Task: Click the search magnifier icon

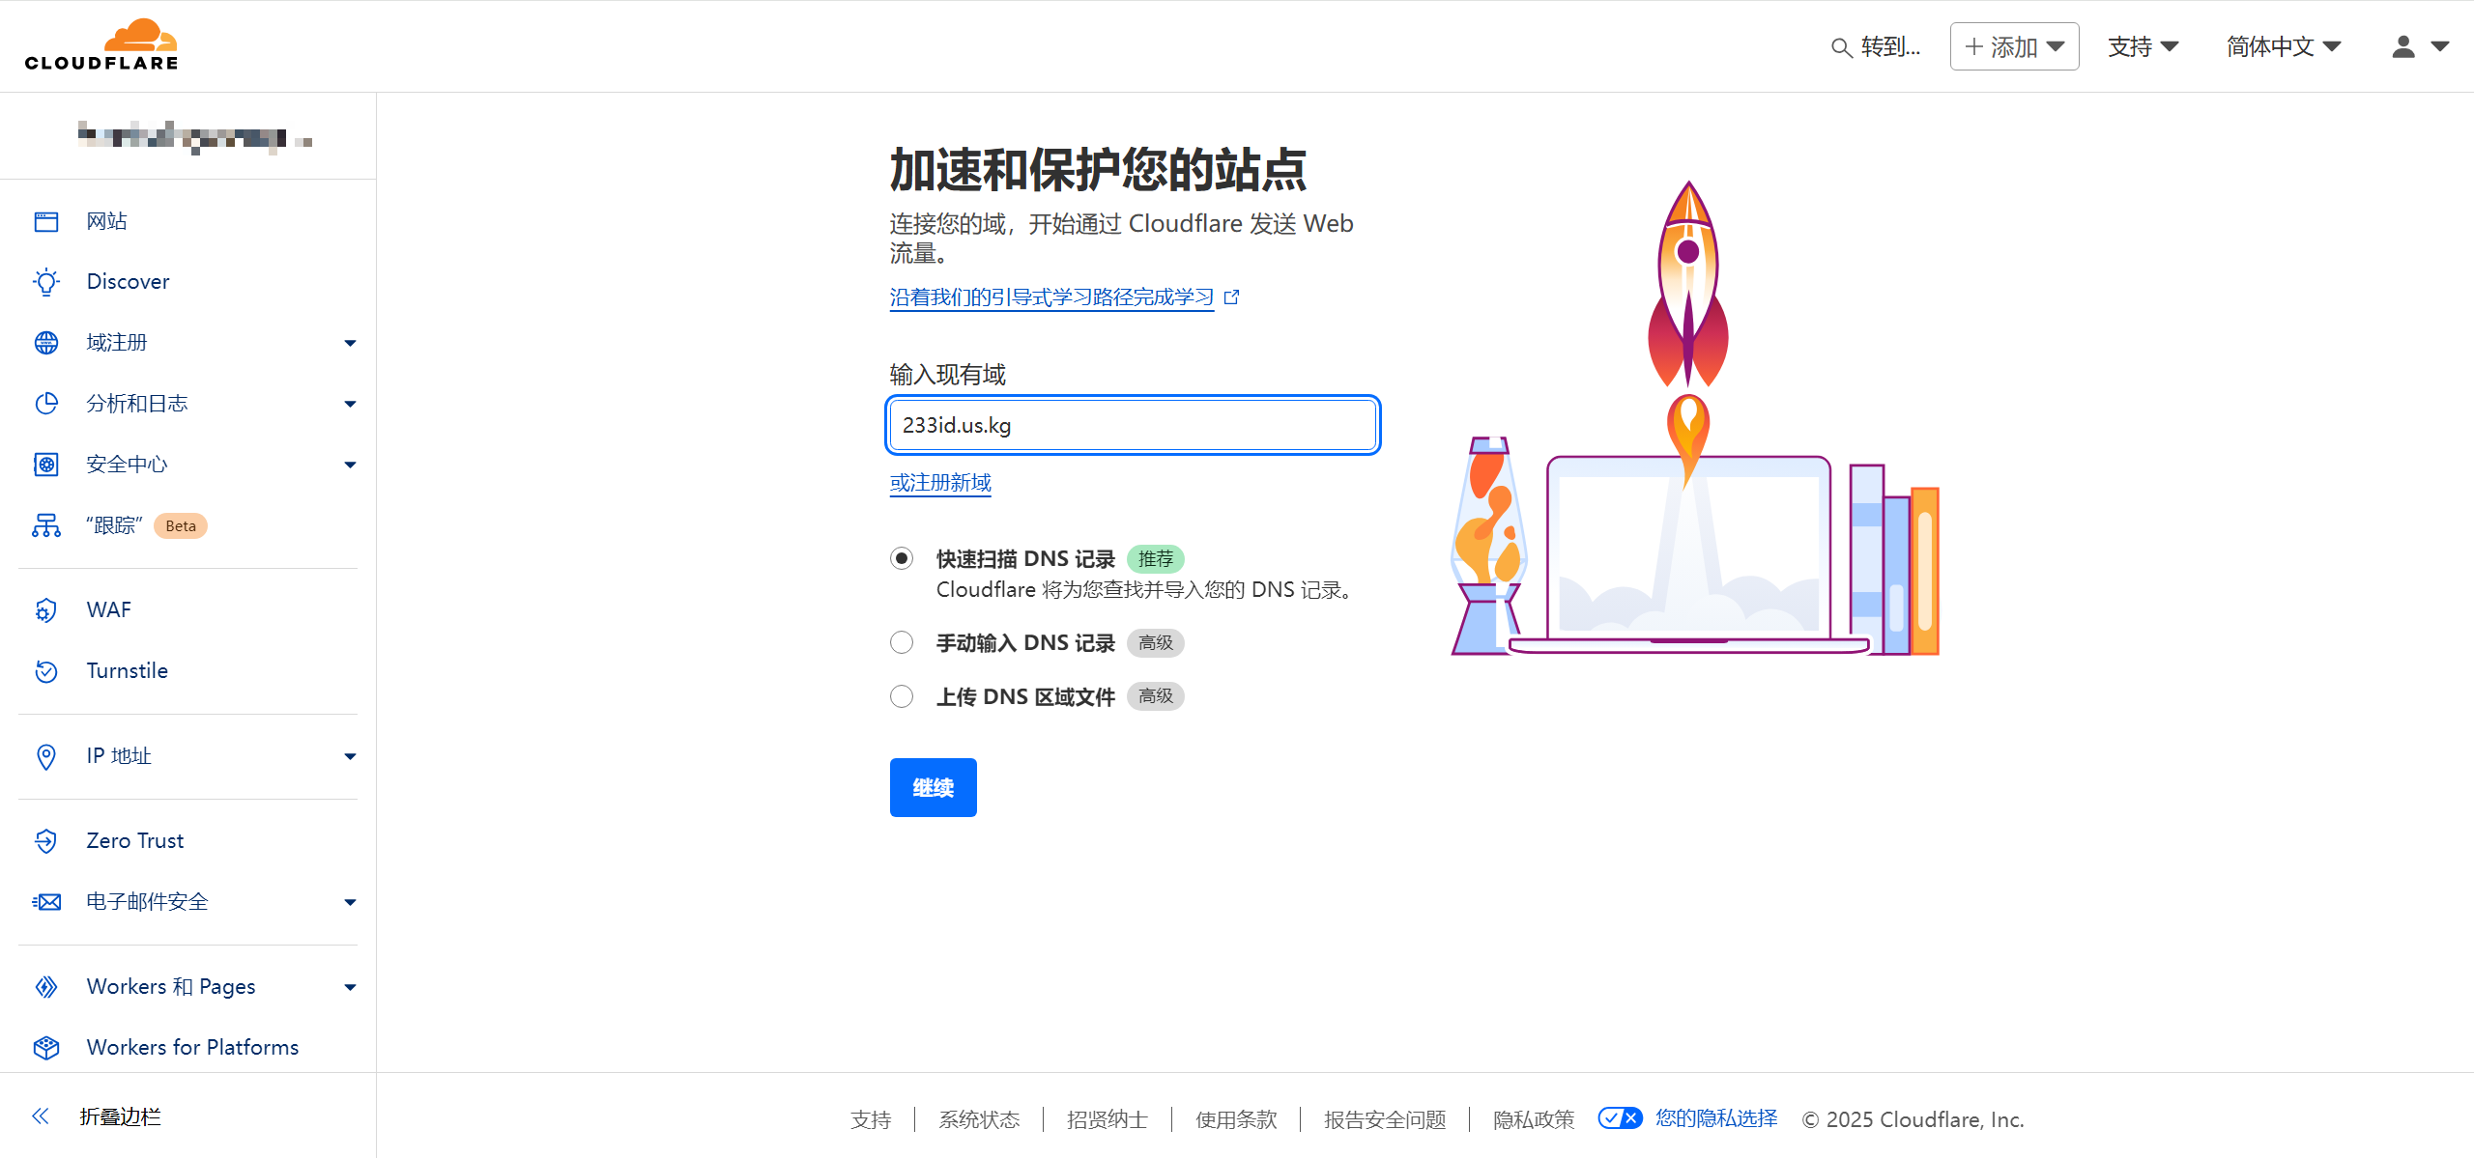Action: tap(1841, 47)
